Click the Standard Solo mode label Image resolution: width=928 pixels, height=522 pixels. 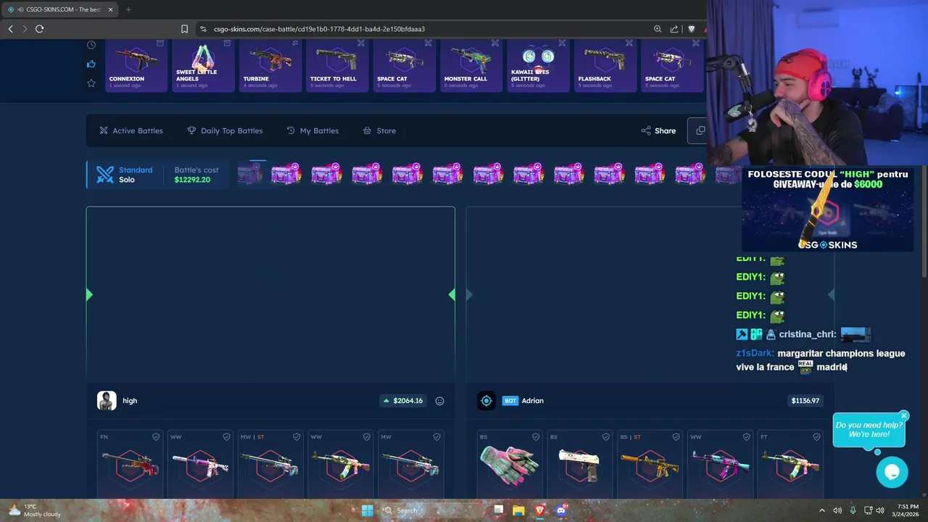pos(136,175)
